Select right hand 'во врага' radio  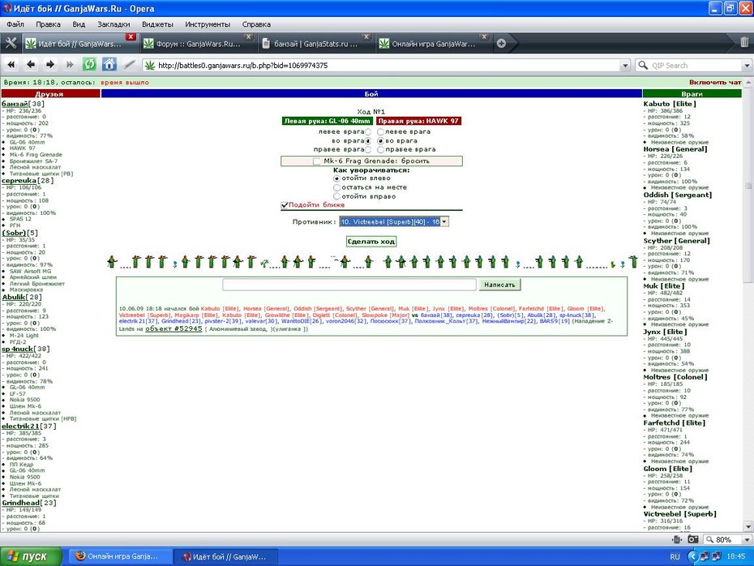coord(380,141)
